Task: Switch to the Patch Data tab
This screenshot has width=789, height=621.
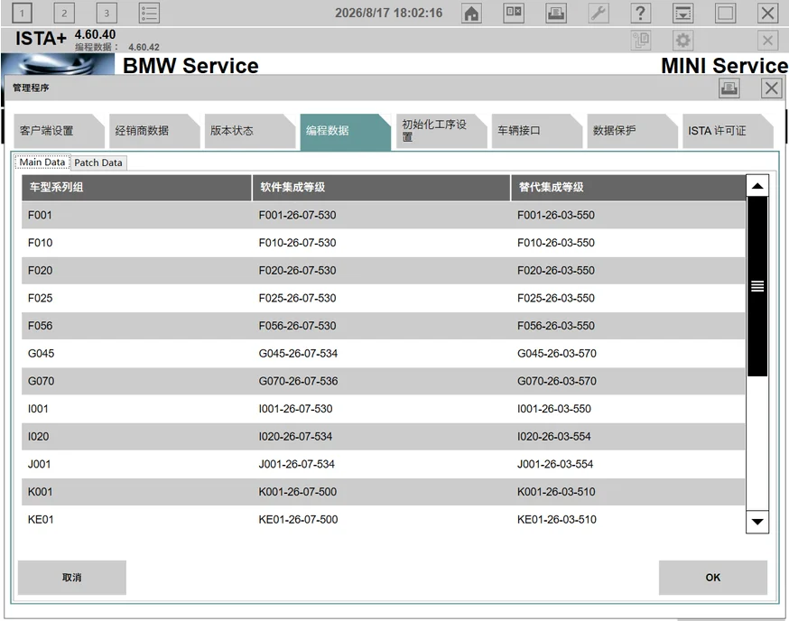Action: click(98, 162)
